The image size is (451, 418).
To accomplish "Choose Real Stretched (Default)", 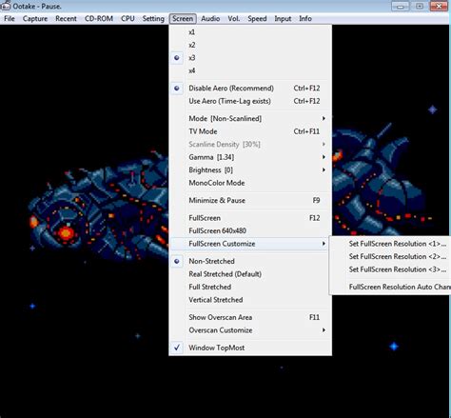I will tap(250, 274).
